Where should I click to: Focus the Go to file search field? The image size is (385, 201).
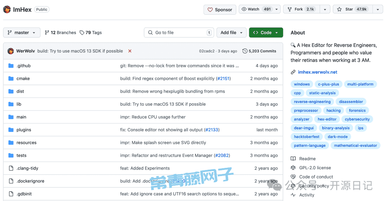pos(179,32)
